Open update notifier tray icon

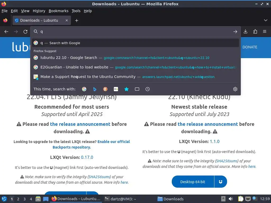coord(255,199)
